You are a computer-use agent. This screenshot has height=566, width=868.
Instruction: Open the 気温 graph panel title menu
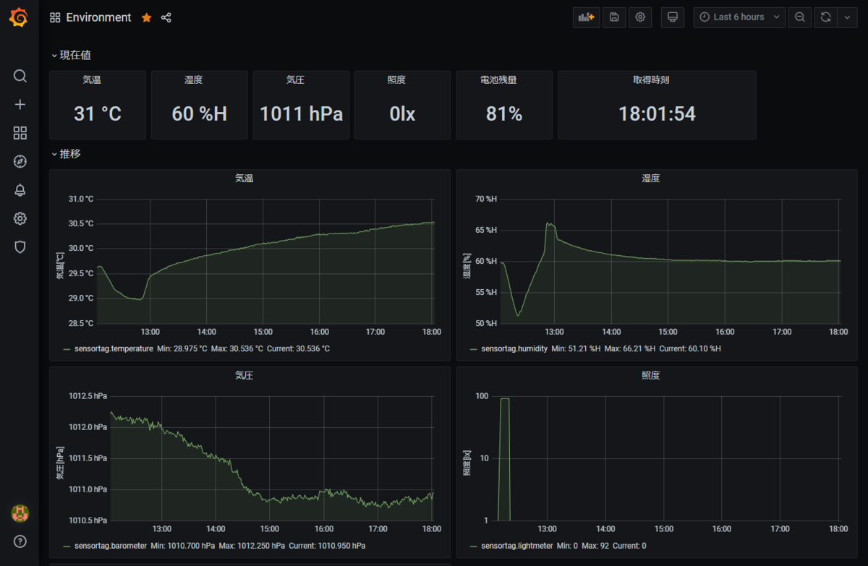point(244,179)
